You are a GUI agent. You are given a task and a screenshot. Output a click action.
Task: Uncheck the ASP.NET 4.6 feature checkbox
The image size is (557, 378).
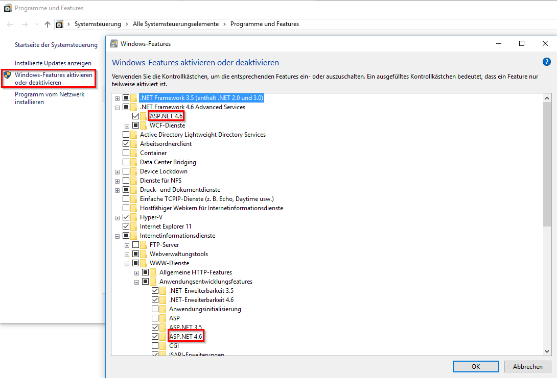coord(135,116)
